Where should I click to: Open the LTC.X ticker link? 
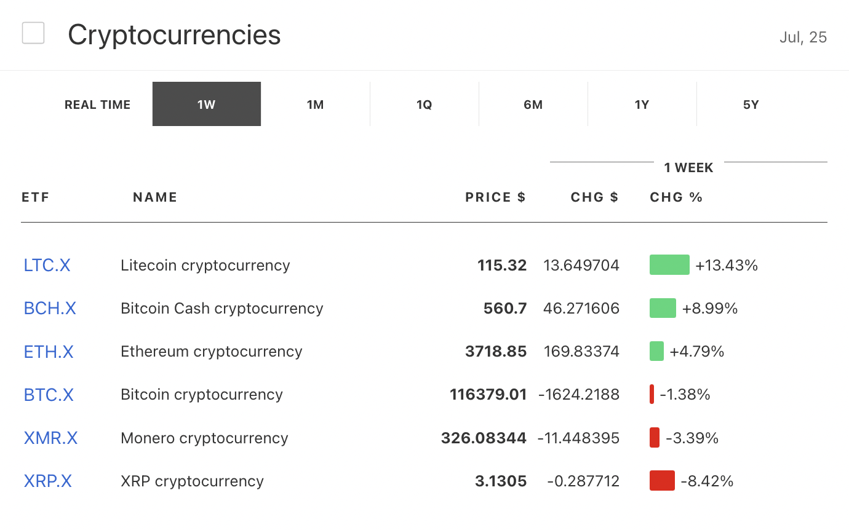click(x=47, y=266)
